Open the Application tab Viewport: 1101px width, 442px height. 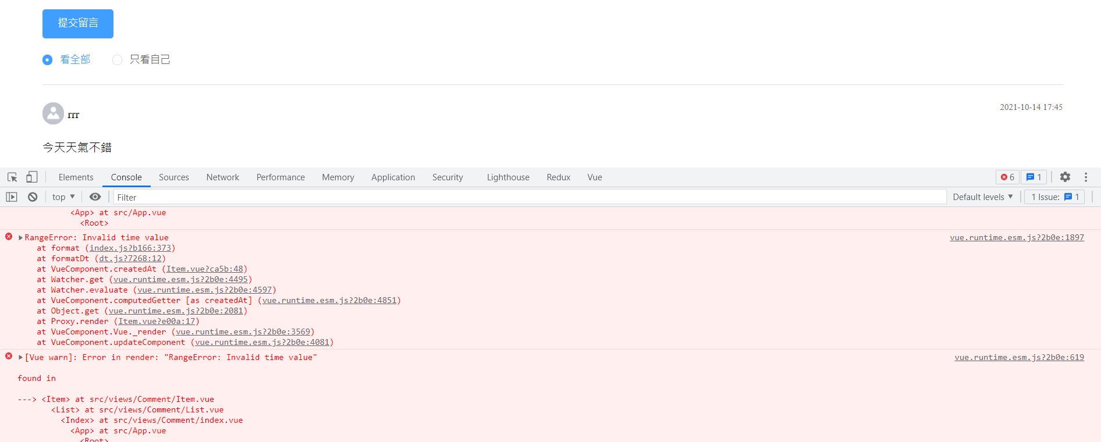[393, 177]
